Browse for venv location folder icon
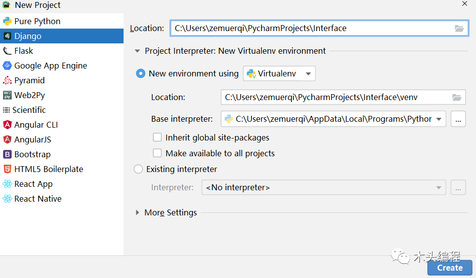 [457, 97]
